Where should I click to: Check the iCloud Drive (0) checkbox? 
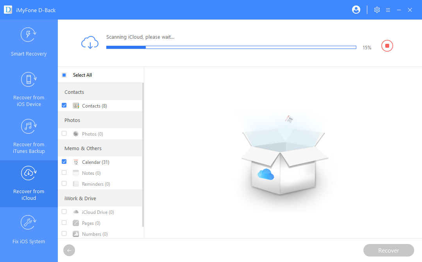click(64, 212)
